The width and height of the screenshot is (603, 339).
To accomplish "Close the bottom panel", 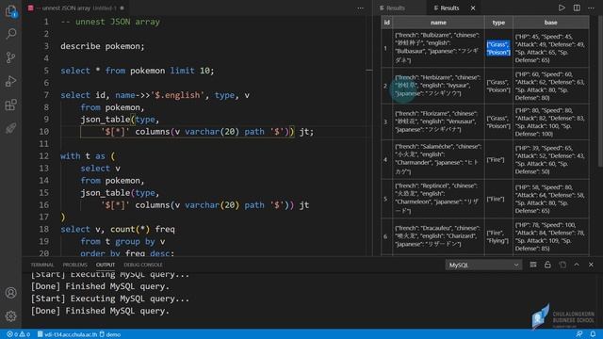I will [x=591, y=265].
